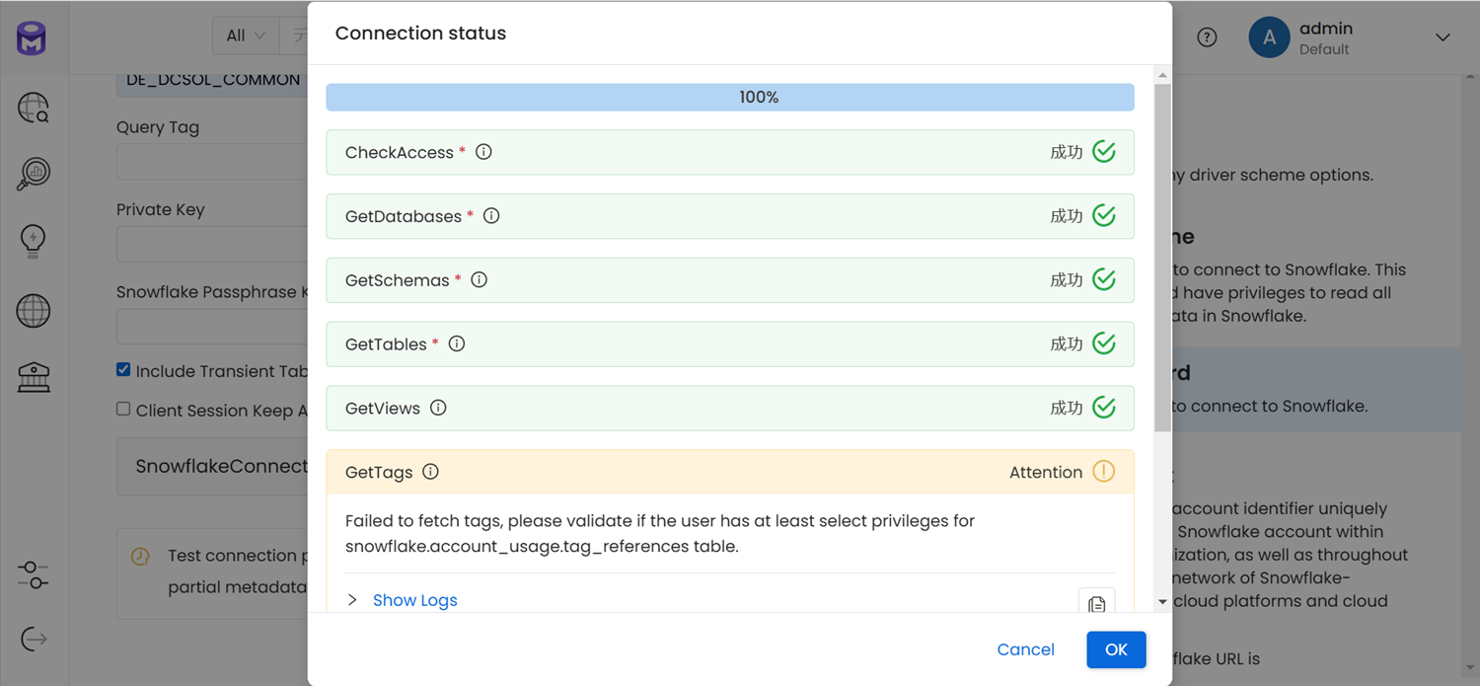1480x686 pixels.
Task: Expand Show Logs under GetTags
Action: [414, 600]
